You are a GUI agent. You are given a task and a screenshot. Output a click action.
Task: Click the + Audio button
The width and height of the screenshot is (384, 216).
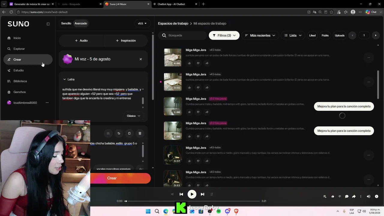pyautogui.click(x=81, y=40)
